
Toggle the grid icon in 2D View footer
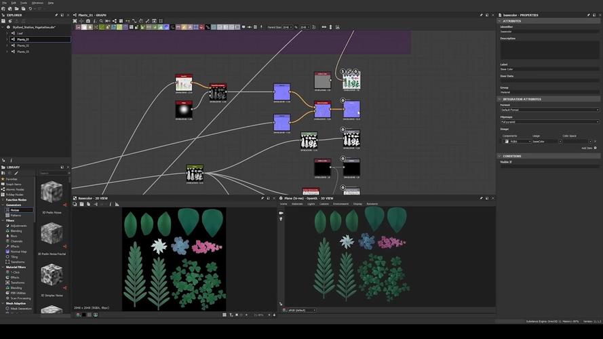point(225,315)
